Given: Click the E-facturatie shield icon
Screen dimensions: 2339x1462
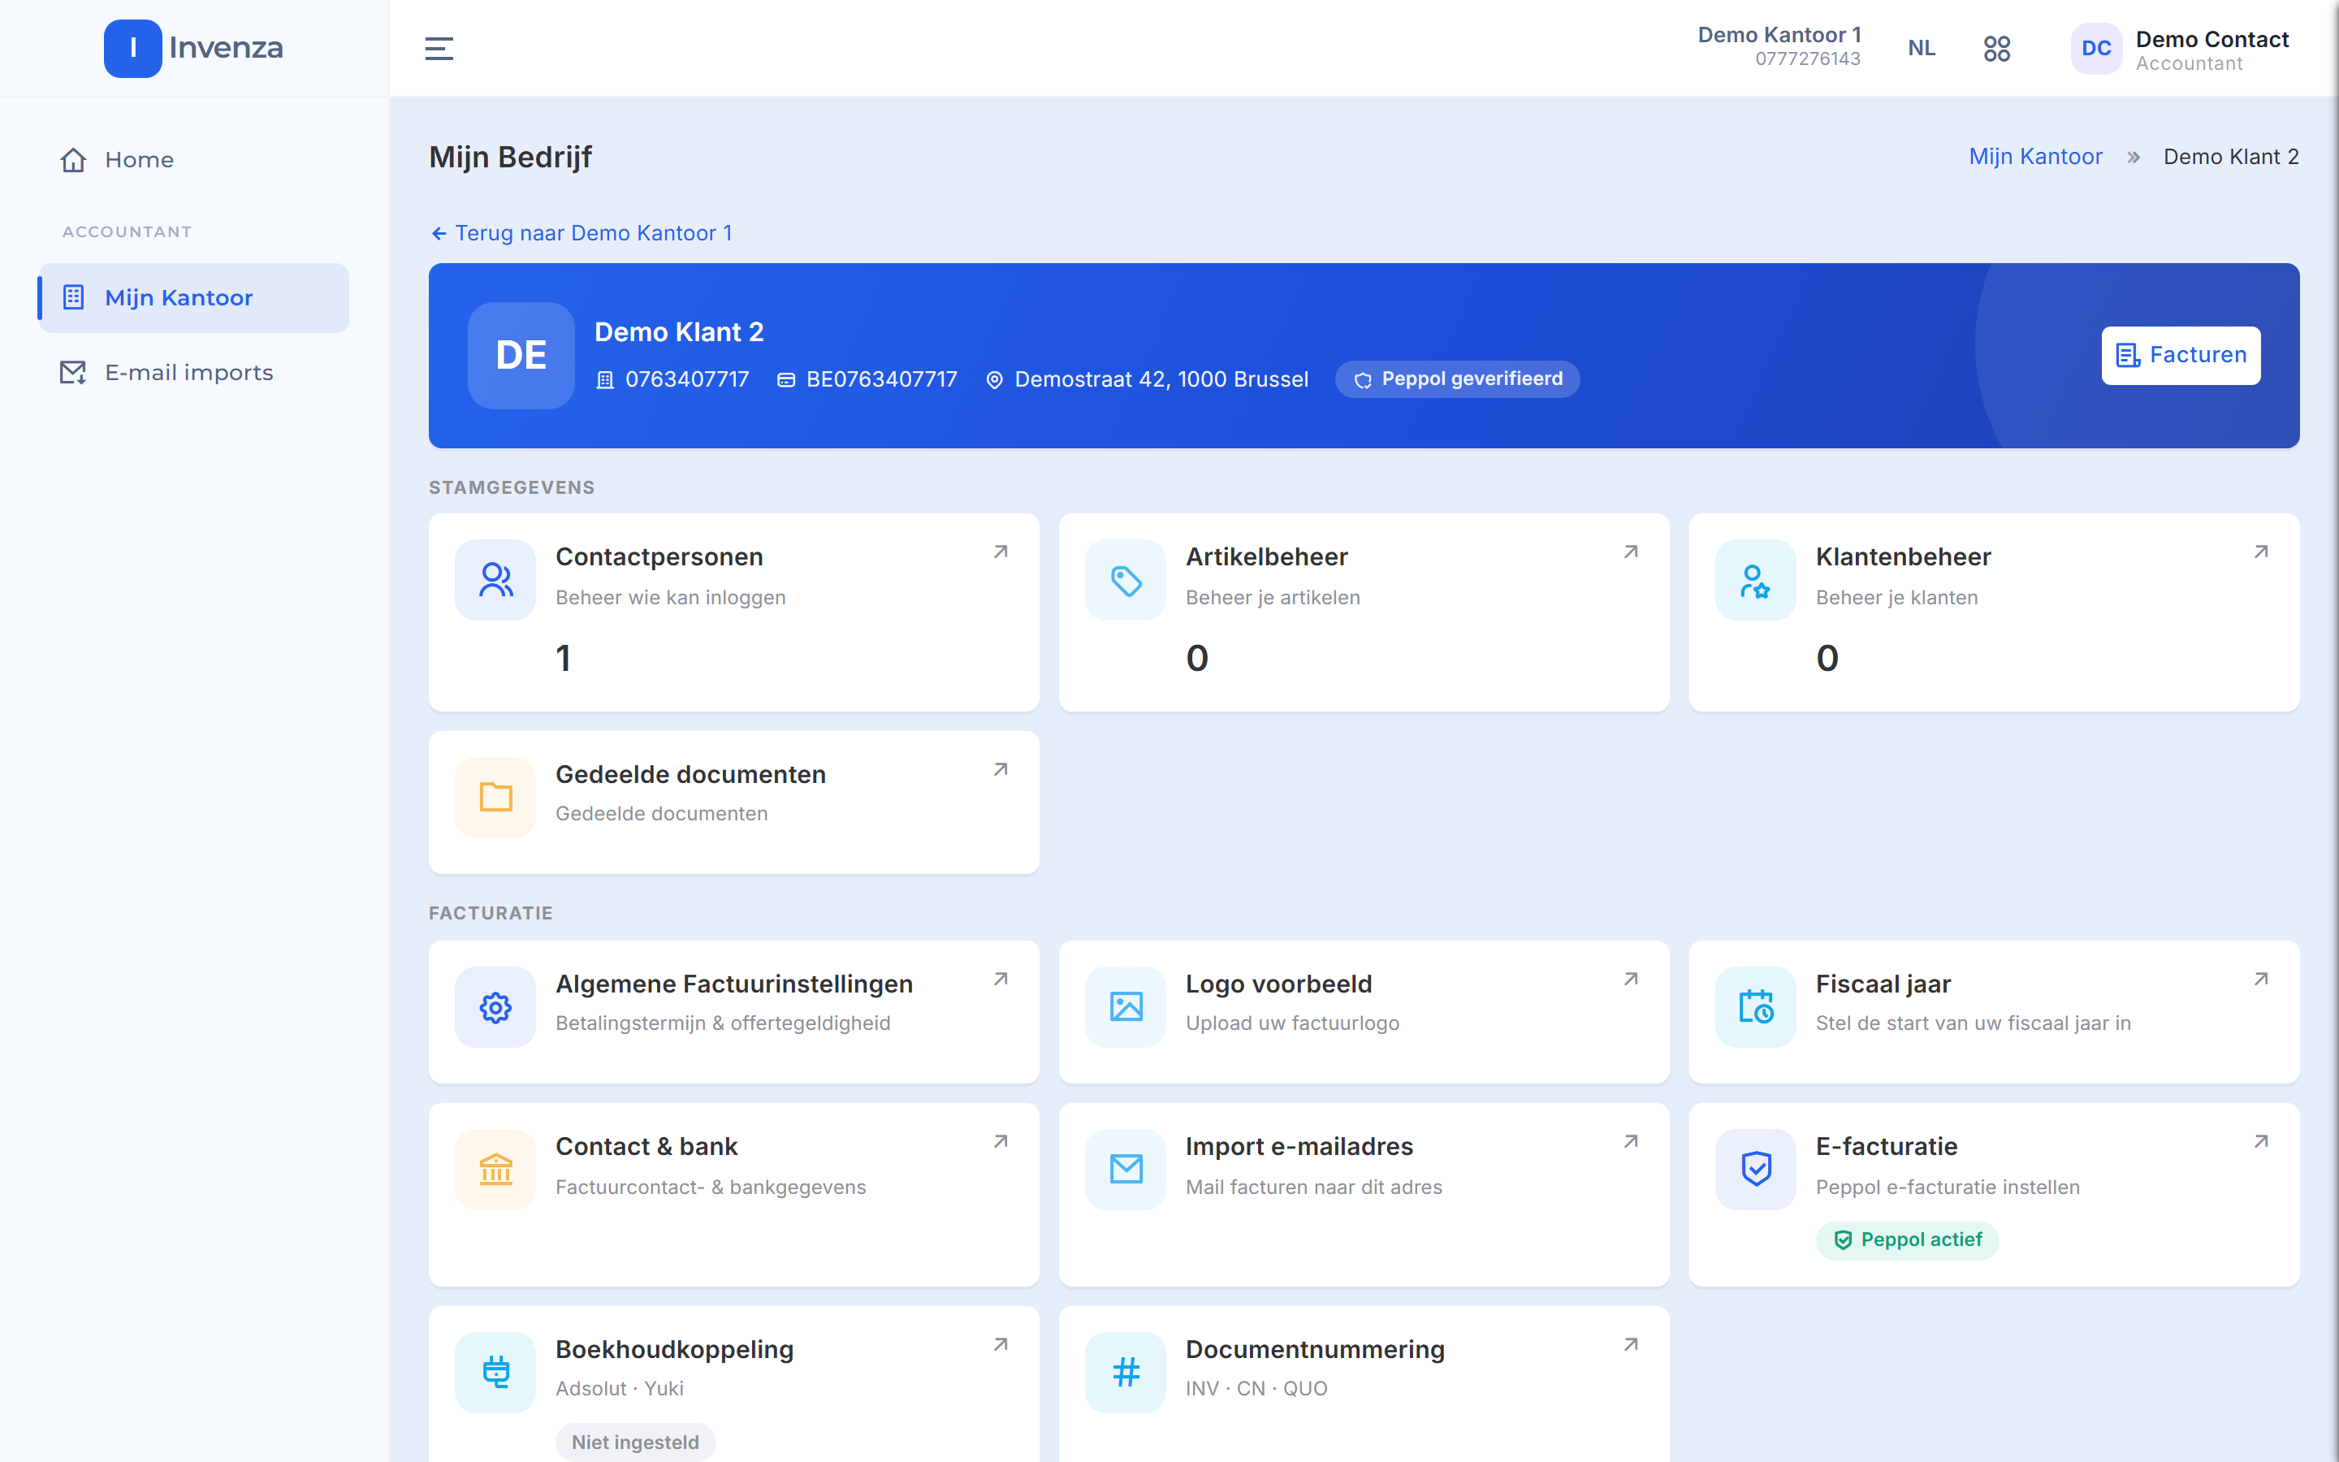Looking at the screenshot, I should pos(1755,1169).
